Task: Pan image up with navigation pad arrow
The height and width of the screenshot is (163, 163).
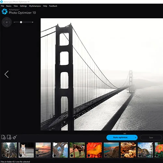Action: [7, 19]
